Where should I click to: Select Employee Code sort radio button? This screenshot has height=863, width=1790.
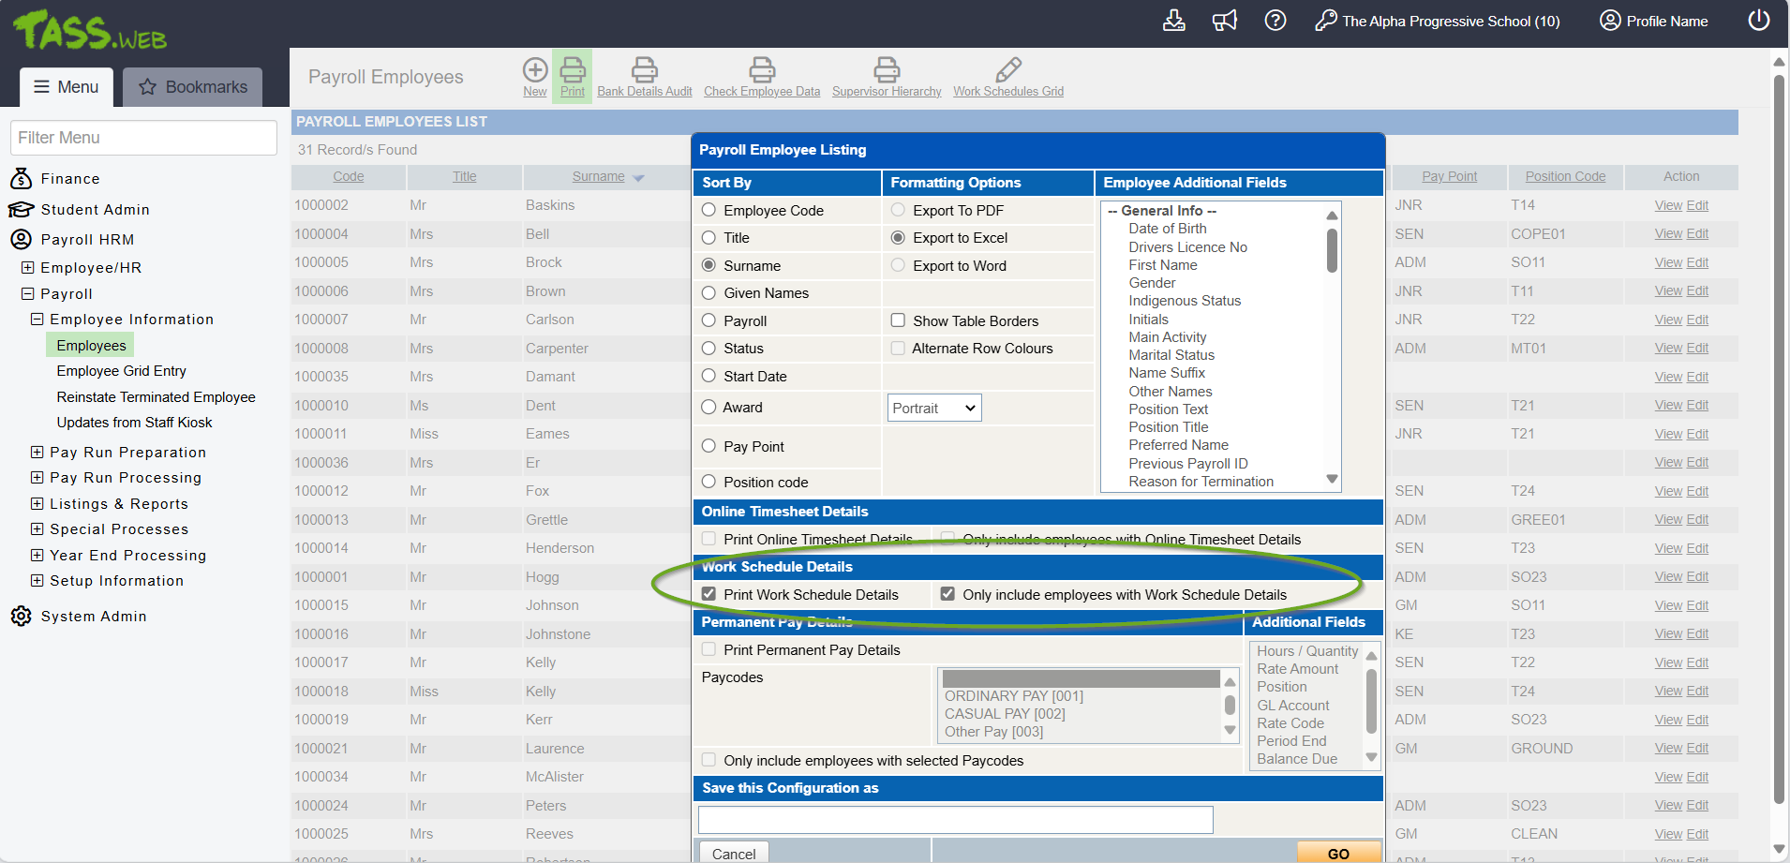[709, 211]
